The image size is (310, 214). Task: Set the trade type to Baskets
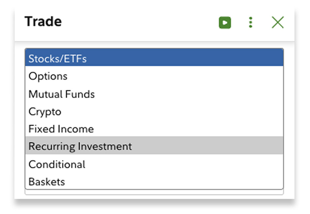point(154,182)
